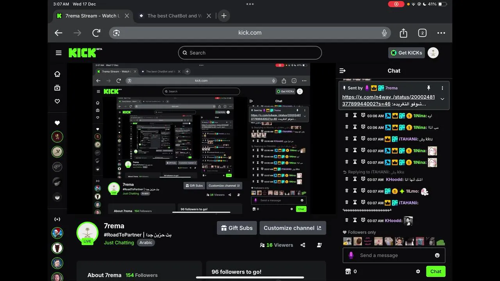
Task: Ban KHoodd on the image message
Action: 363,220
